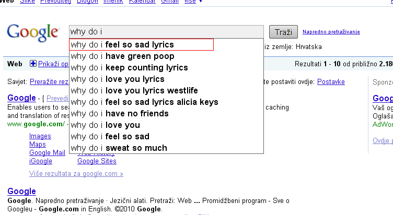Click 'Više rezultata za google.com »' link
This screenshot has height=215, width=393.
(x=76, y=174)
